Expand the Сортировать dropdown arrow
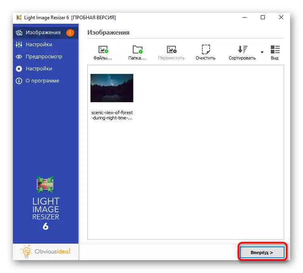The image size is (303, 273). (262, 52)
